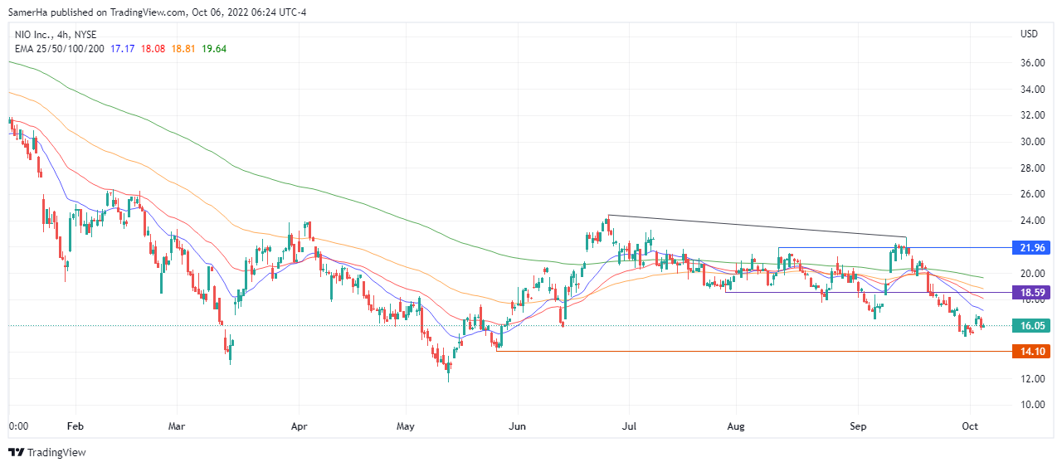
Task: Click the green EMA value 19.64
Action: tap(214, 49)
